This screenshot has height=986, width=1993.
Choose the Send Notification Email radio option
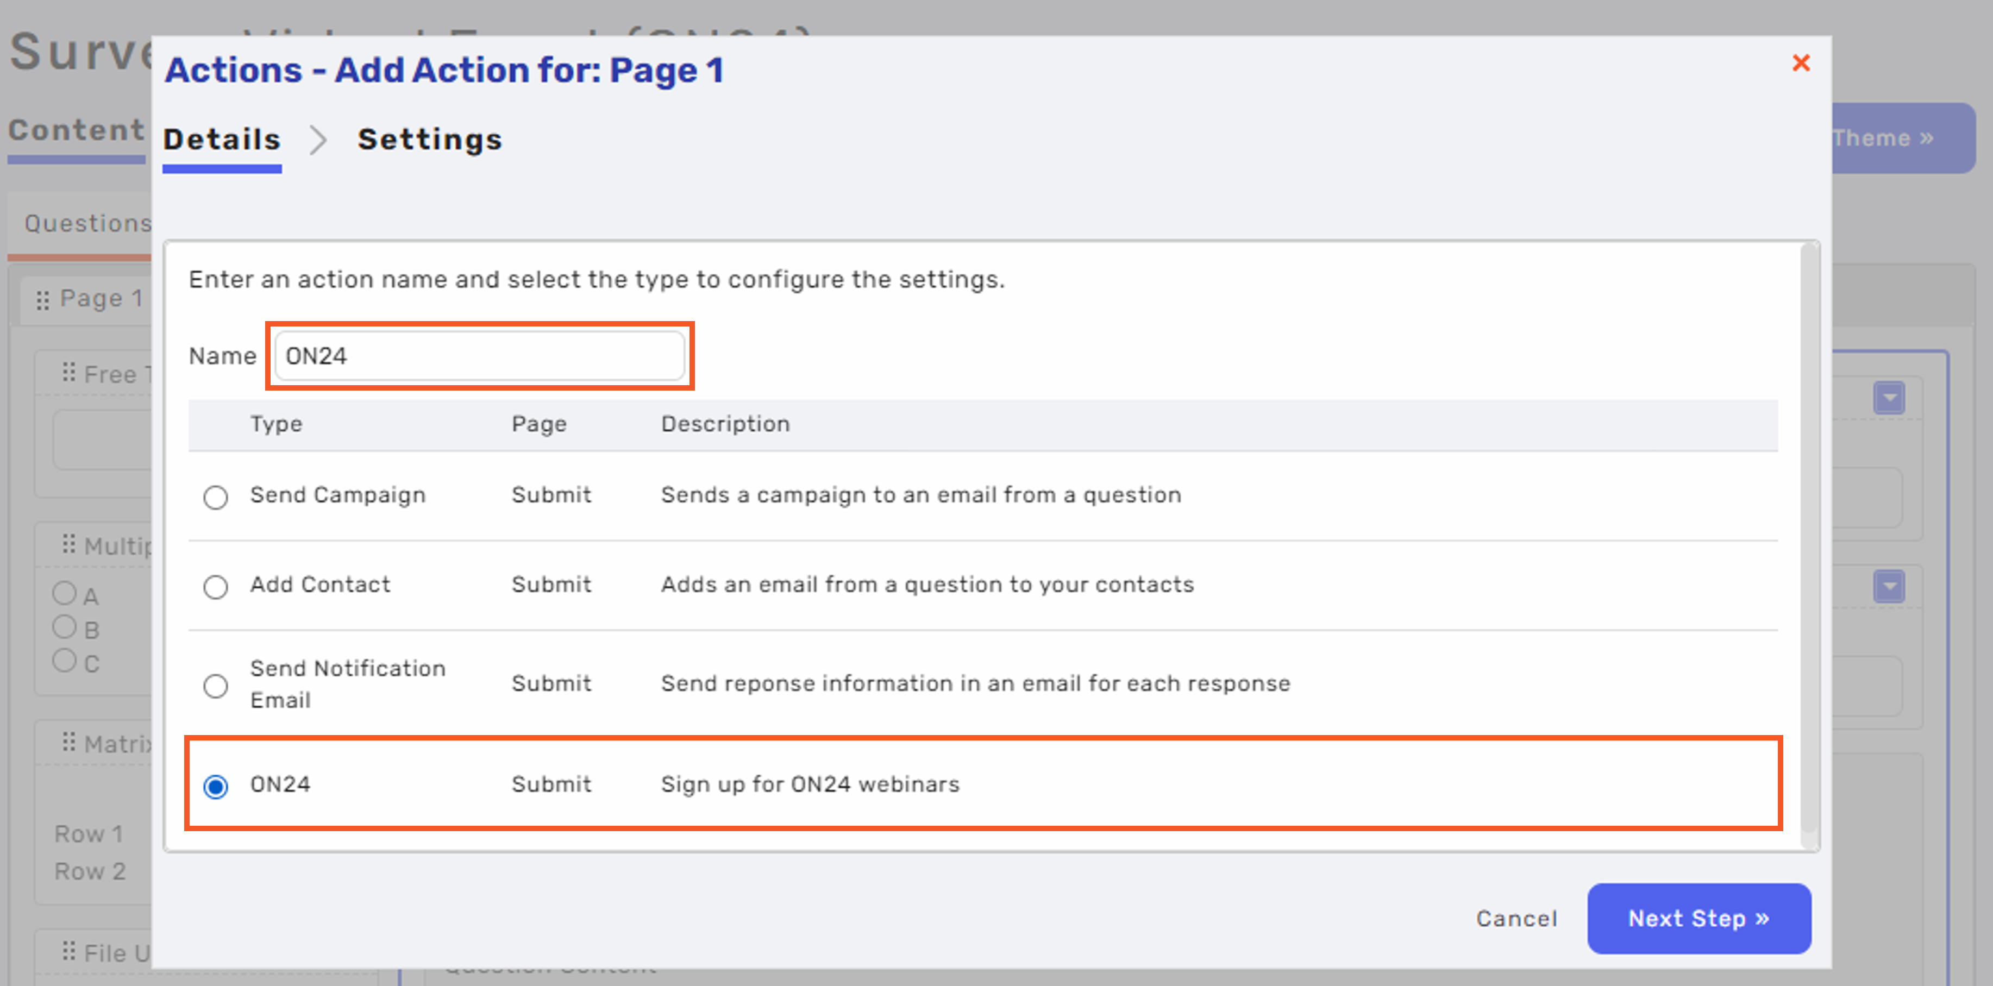pyautogui.click(x=216, y=685)
